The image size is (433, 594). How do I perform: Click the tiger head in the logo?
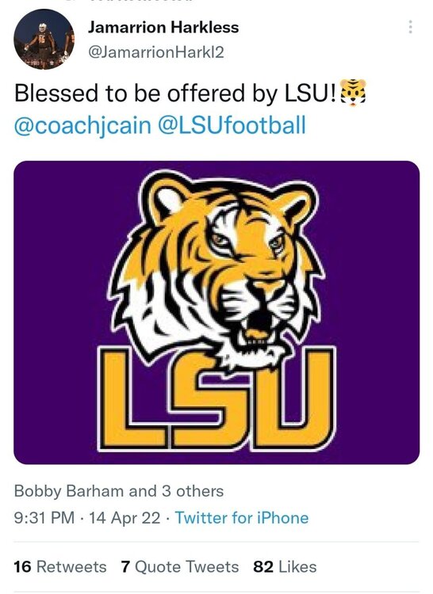tap(218, 265)
